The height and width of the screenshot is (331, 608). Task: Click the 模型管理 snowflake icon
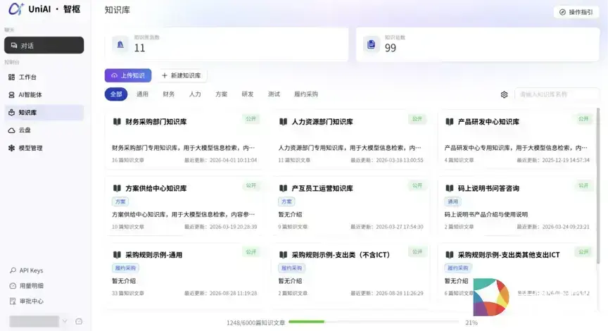click(x=12, y=148)
